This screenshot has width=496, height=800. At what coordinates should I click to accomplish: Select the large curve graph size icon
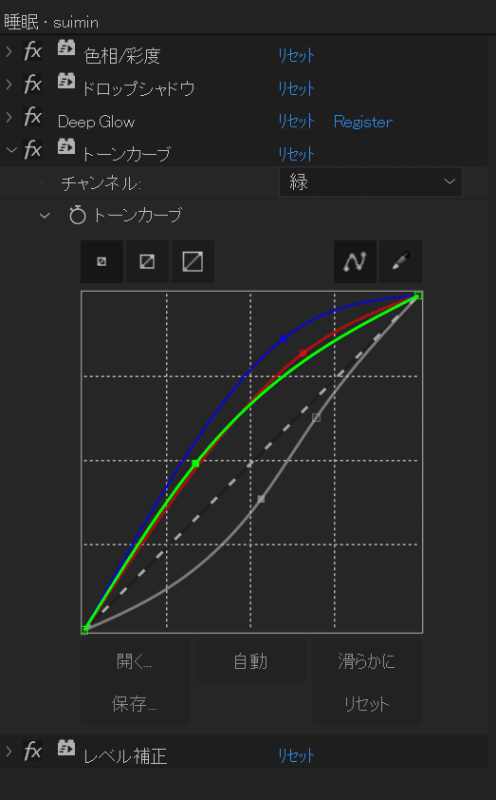tap(193, 261)
